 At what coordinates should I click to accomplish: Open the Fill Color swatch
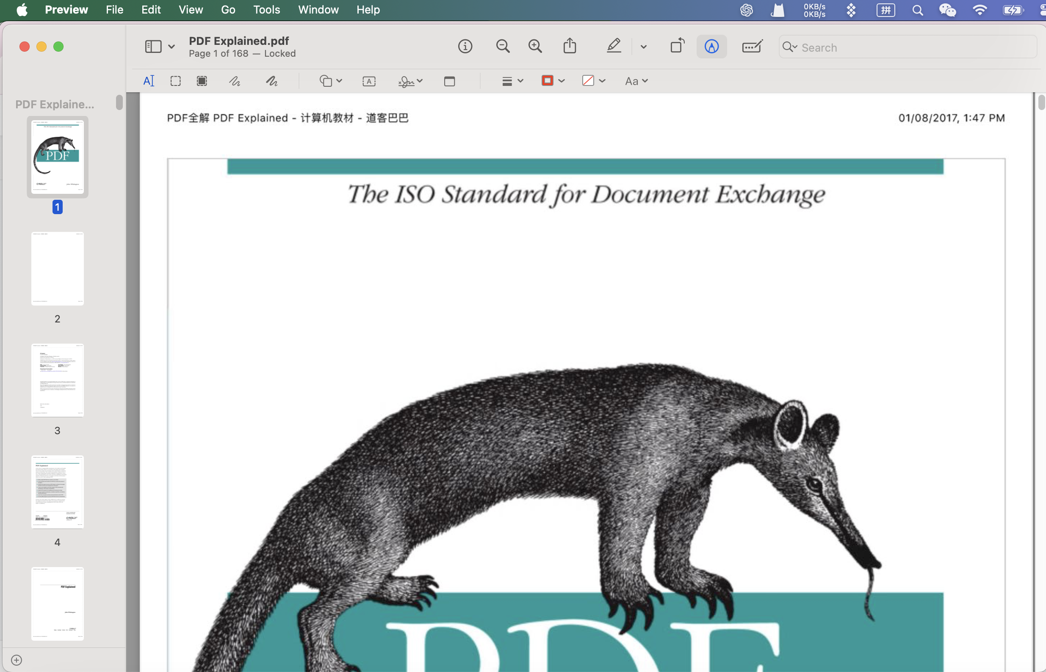point(588,80)
